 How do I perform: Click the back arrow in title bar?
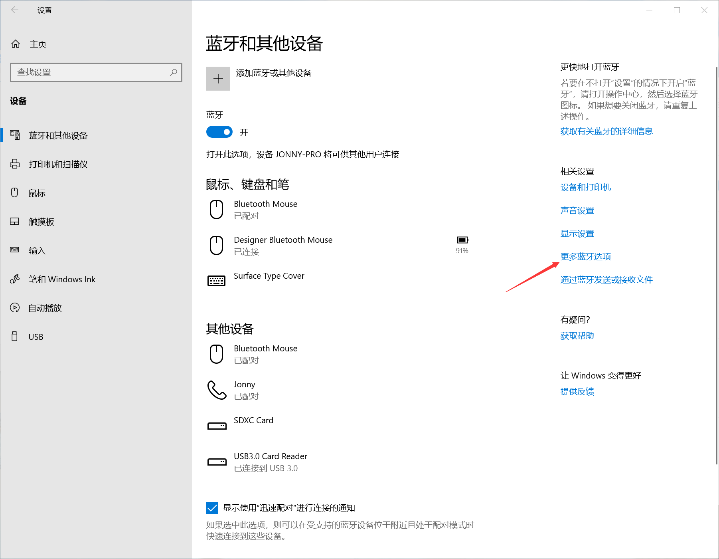pyautogui.click(x=15, y=10)
